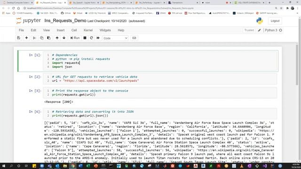Open the cell type Code dropdown
Screen dimensions: 301x169
click(x=115, y=38)
